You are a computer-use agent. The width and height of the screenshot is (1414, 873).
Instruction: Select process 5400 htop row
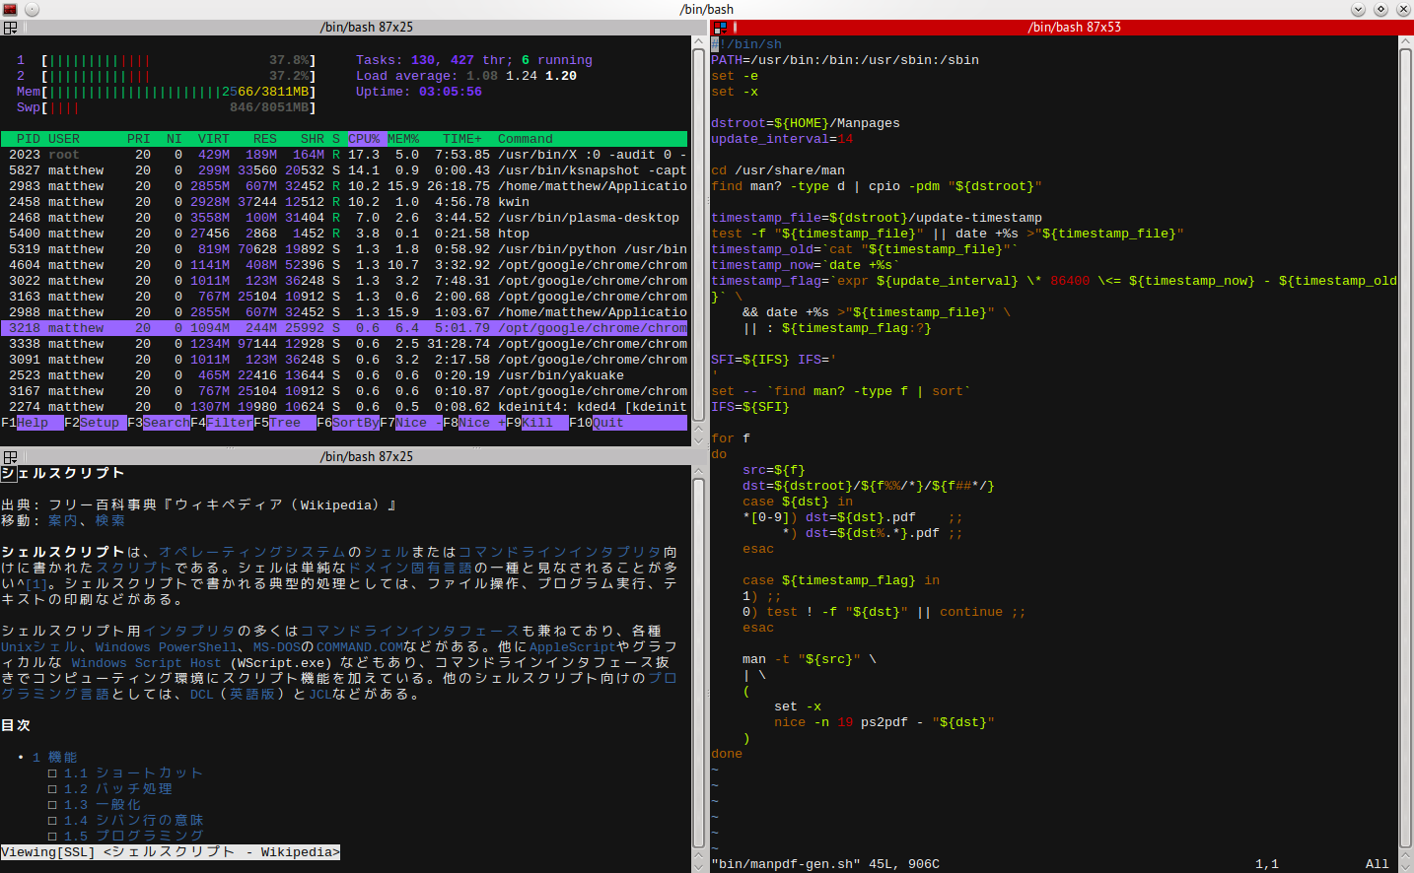344,234
